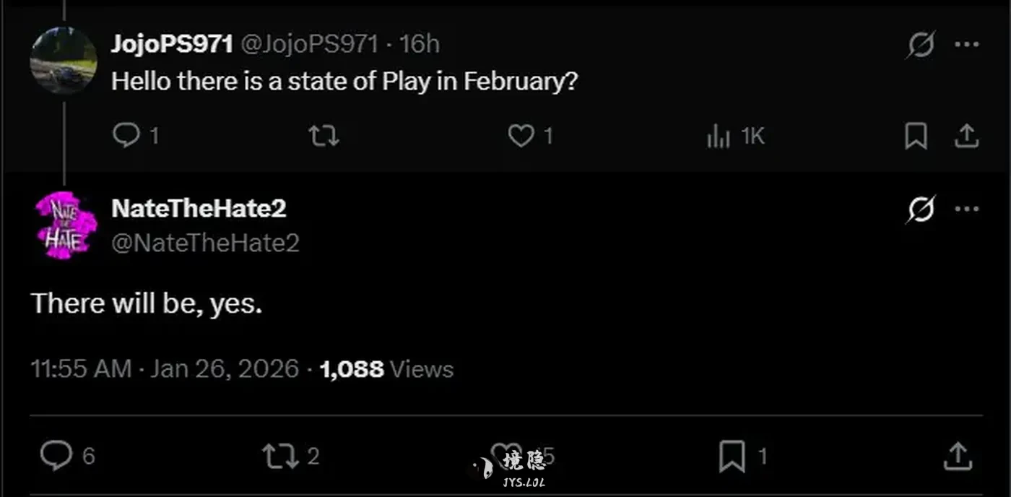Click the JojoPS971 display name
The height and width of the screenshot is (497, 1011).
172,44
